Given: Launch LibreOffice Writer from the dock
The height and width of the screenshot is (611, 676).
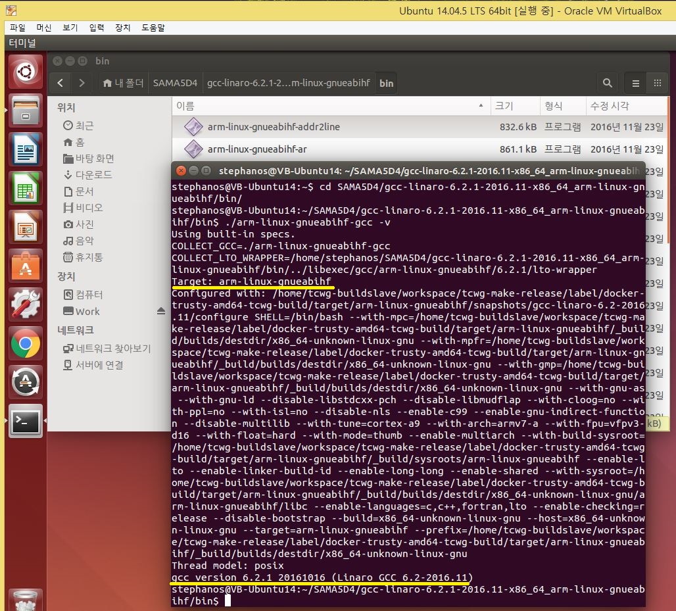Looking at the screenshot, I should pos(26,149).
